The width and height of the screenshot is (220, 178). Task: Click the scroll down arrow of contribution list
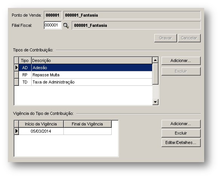click(x=155, y=102)
